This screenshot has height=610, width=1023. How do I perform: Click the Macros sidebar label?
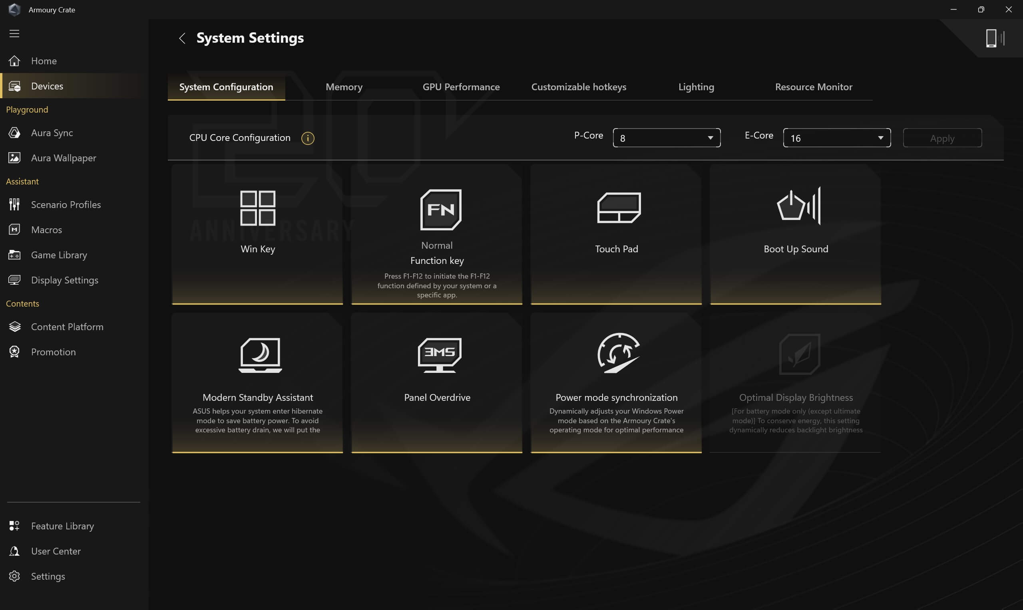pos(46,230)
